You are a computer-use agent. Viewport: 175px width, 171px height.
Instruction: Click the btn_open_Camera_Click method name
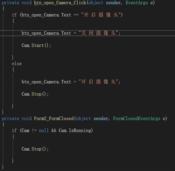pyautogui.click(x=60, y=3)
